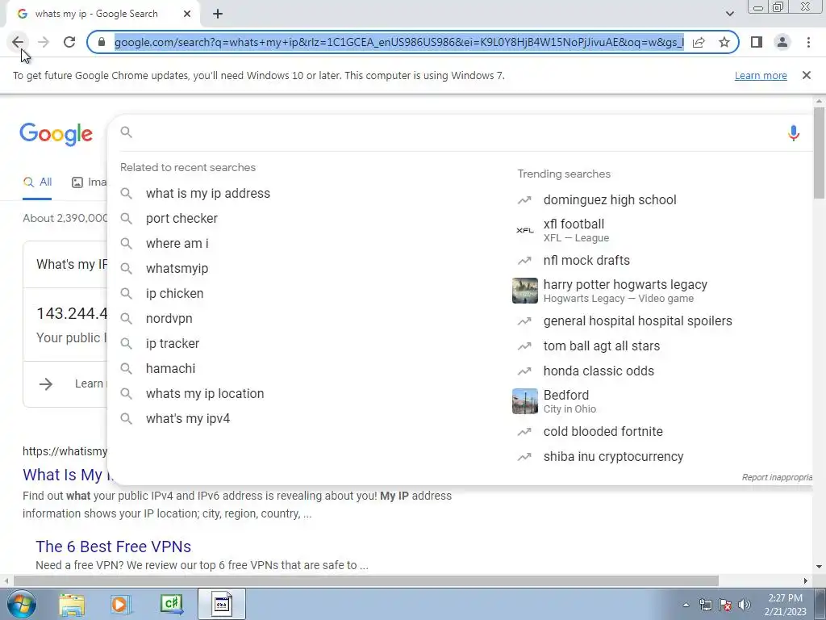
Task: Open trending search 'shiba inu cryptocurrency'
Action: 613,457
